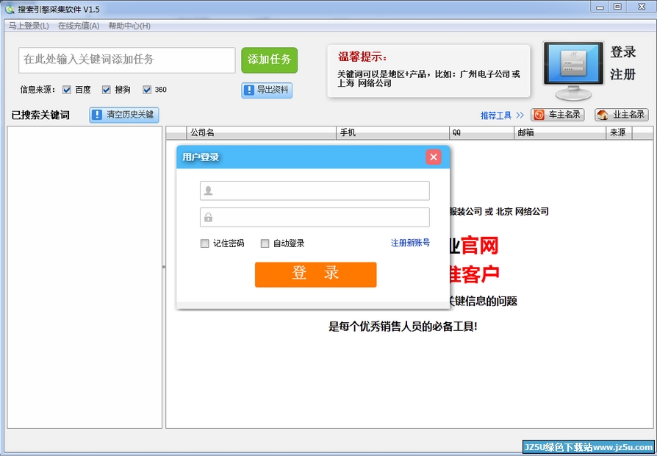Enable the 记住密码 checkbox
The image size is (657, 456).
204,243
